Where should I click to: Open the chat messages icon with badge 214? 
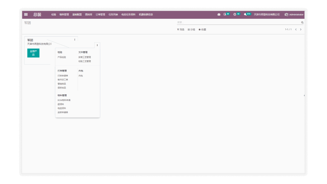245,14
